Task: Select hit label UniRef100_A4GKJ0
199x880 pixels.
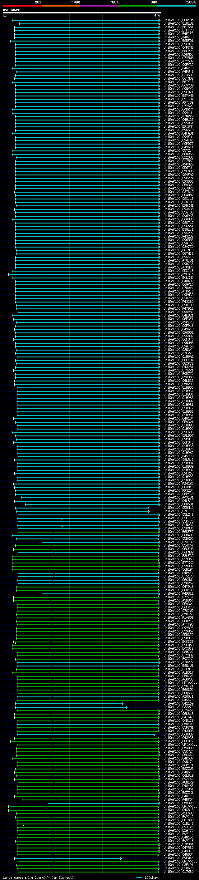Action: [178, 68]
